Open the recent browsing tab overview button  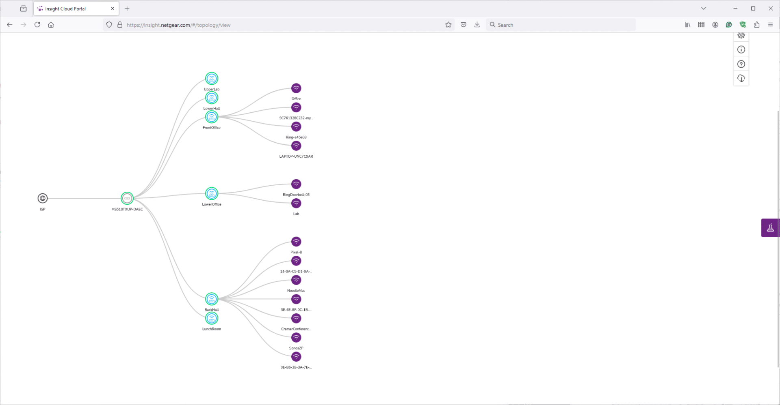point(24,9)
